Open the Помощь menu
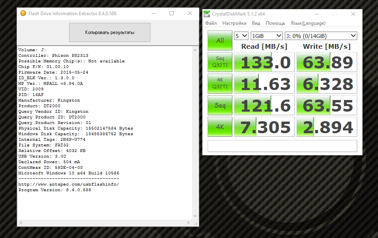This screenshot has width=378, height=238. pyautogui.click(x=275, y=23)
